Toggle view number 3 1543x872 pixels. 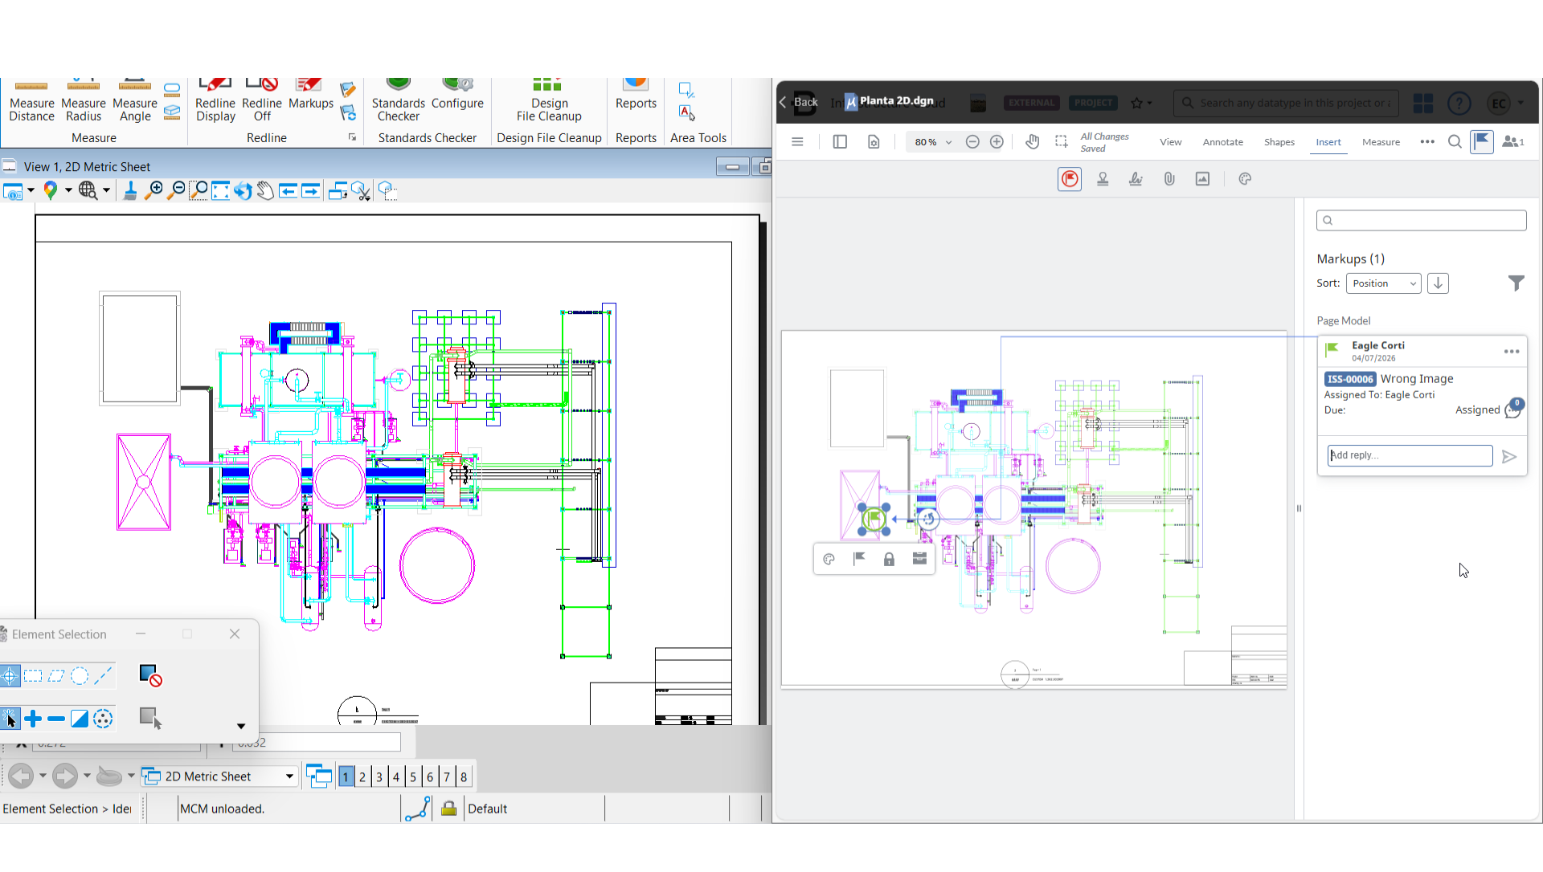[379, 776]
